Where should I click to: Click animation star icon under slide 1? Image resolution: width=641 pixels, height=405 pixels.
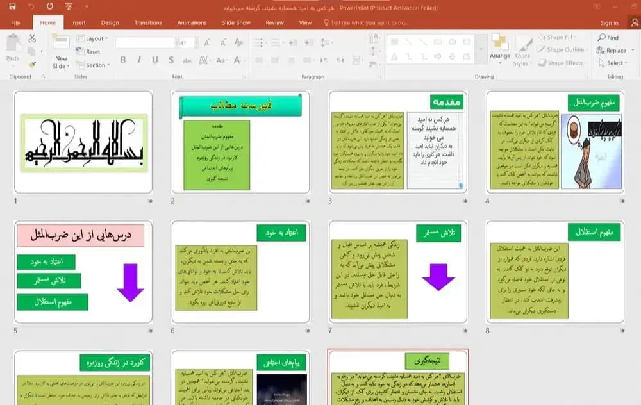pyautogui.click(x=151, y=201)
